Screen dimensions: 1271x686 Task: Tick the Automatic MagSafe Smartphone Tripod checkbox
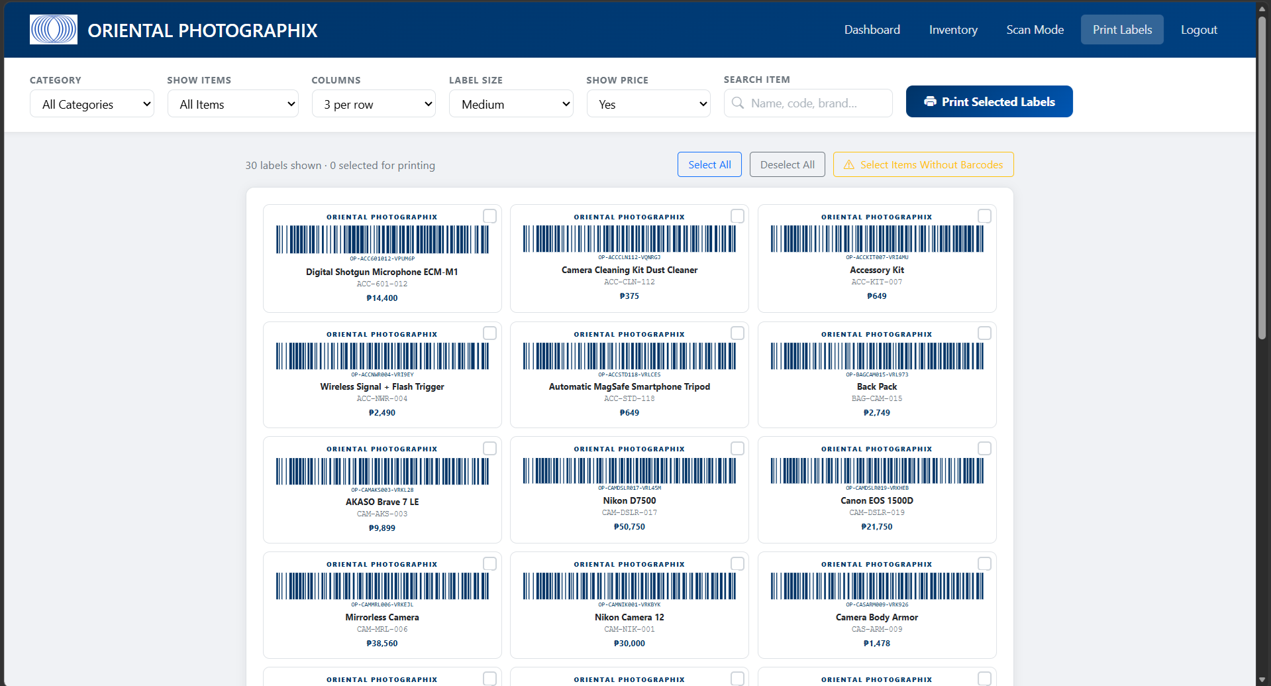coord(737,333)
